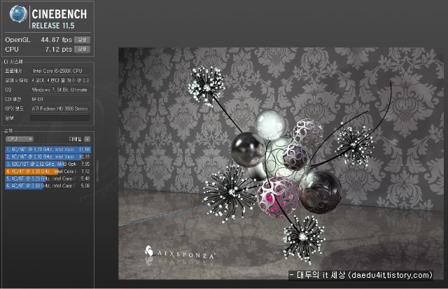The height and width of the screenshot is (289, 448).
Task: Click the processor field Intel Core i5-2500K
Action: pyautogui.click(x=60, y=71)
